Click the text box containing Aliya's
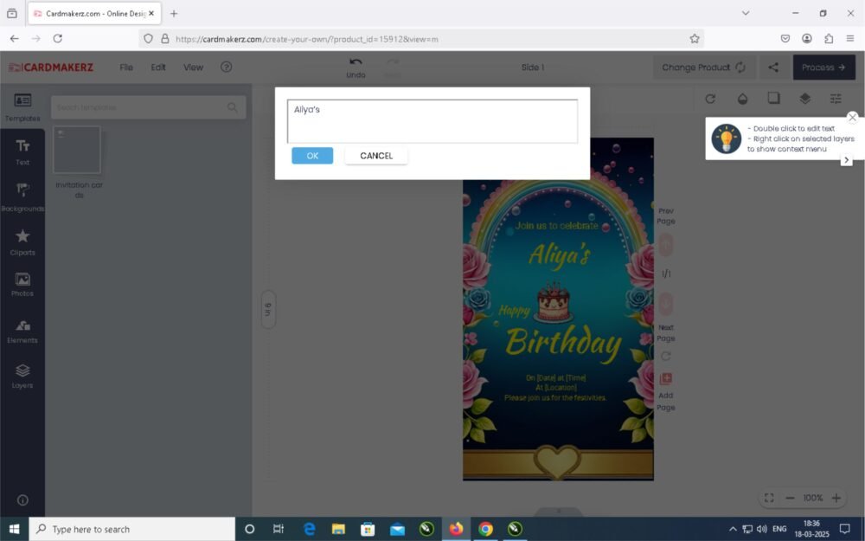Image resolution: width=865 pixels, height=541 pixels. (432, 121)
